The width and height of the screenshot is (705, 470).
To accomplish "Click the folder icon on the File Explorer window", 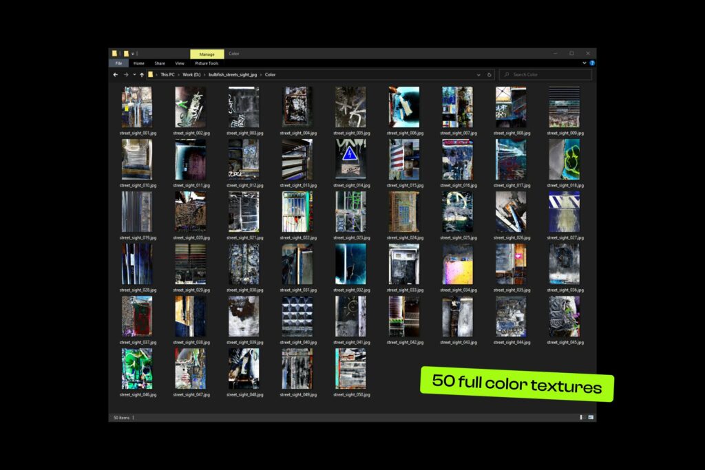I will coord(113,54).
